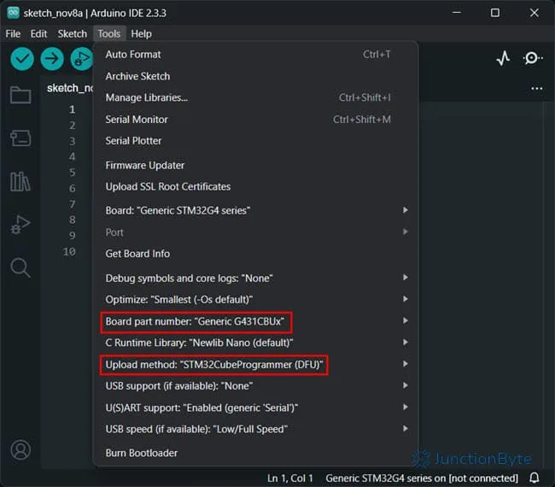Close the Arduino IDE window
The height and width of the screenshot is (487, 555).
point(535,13)
